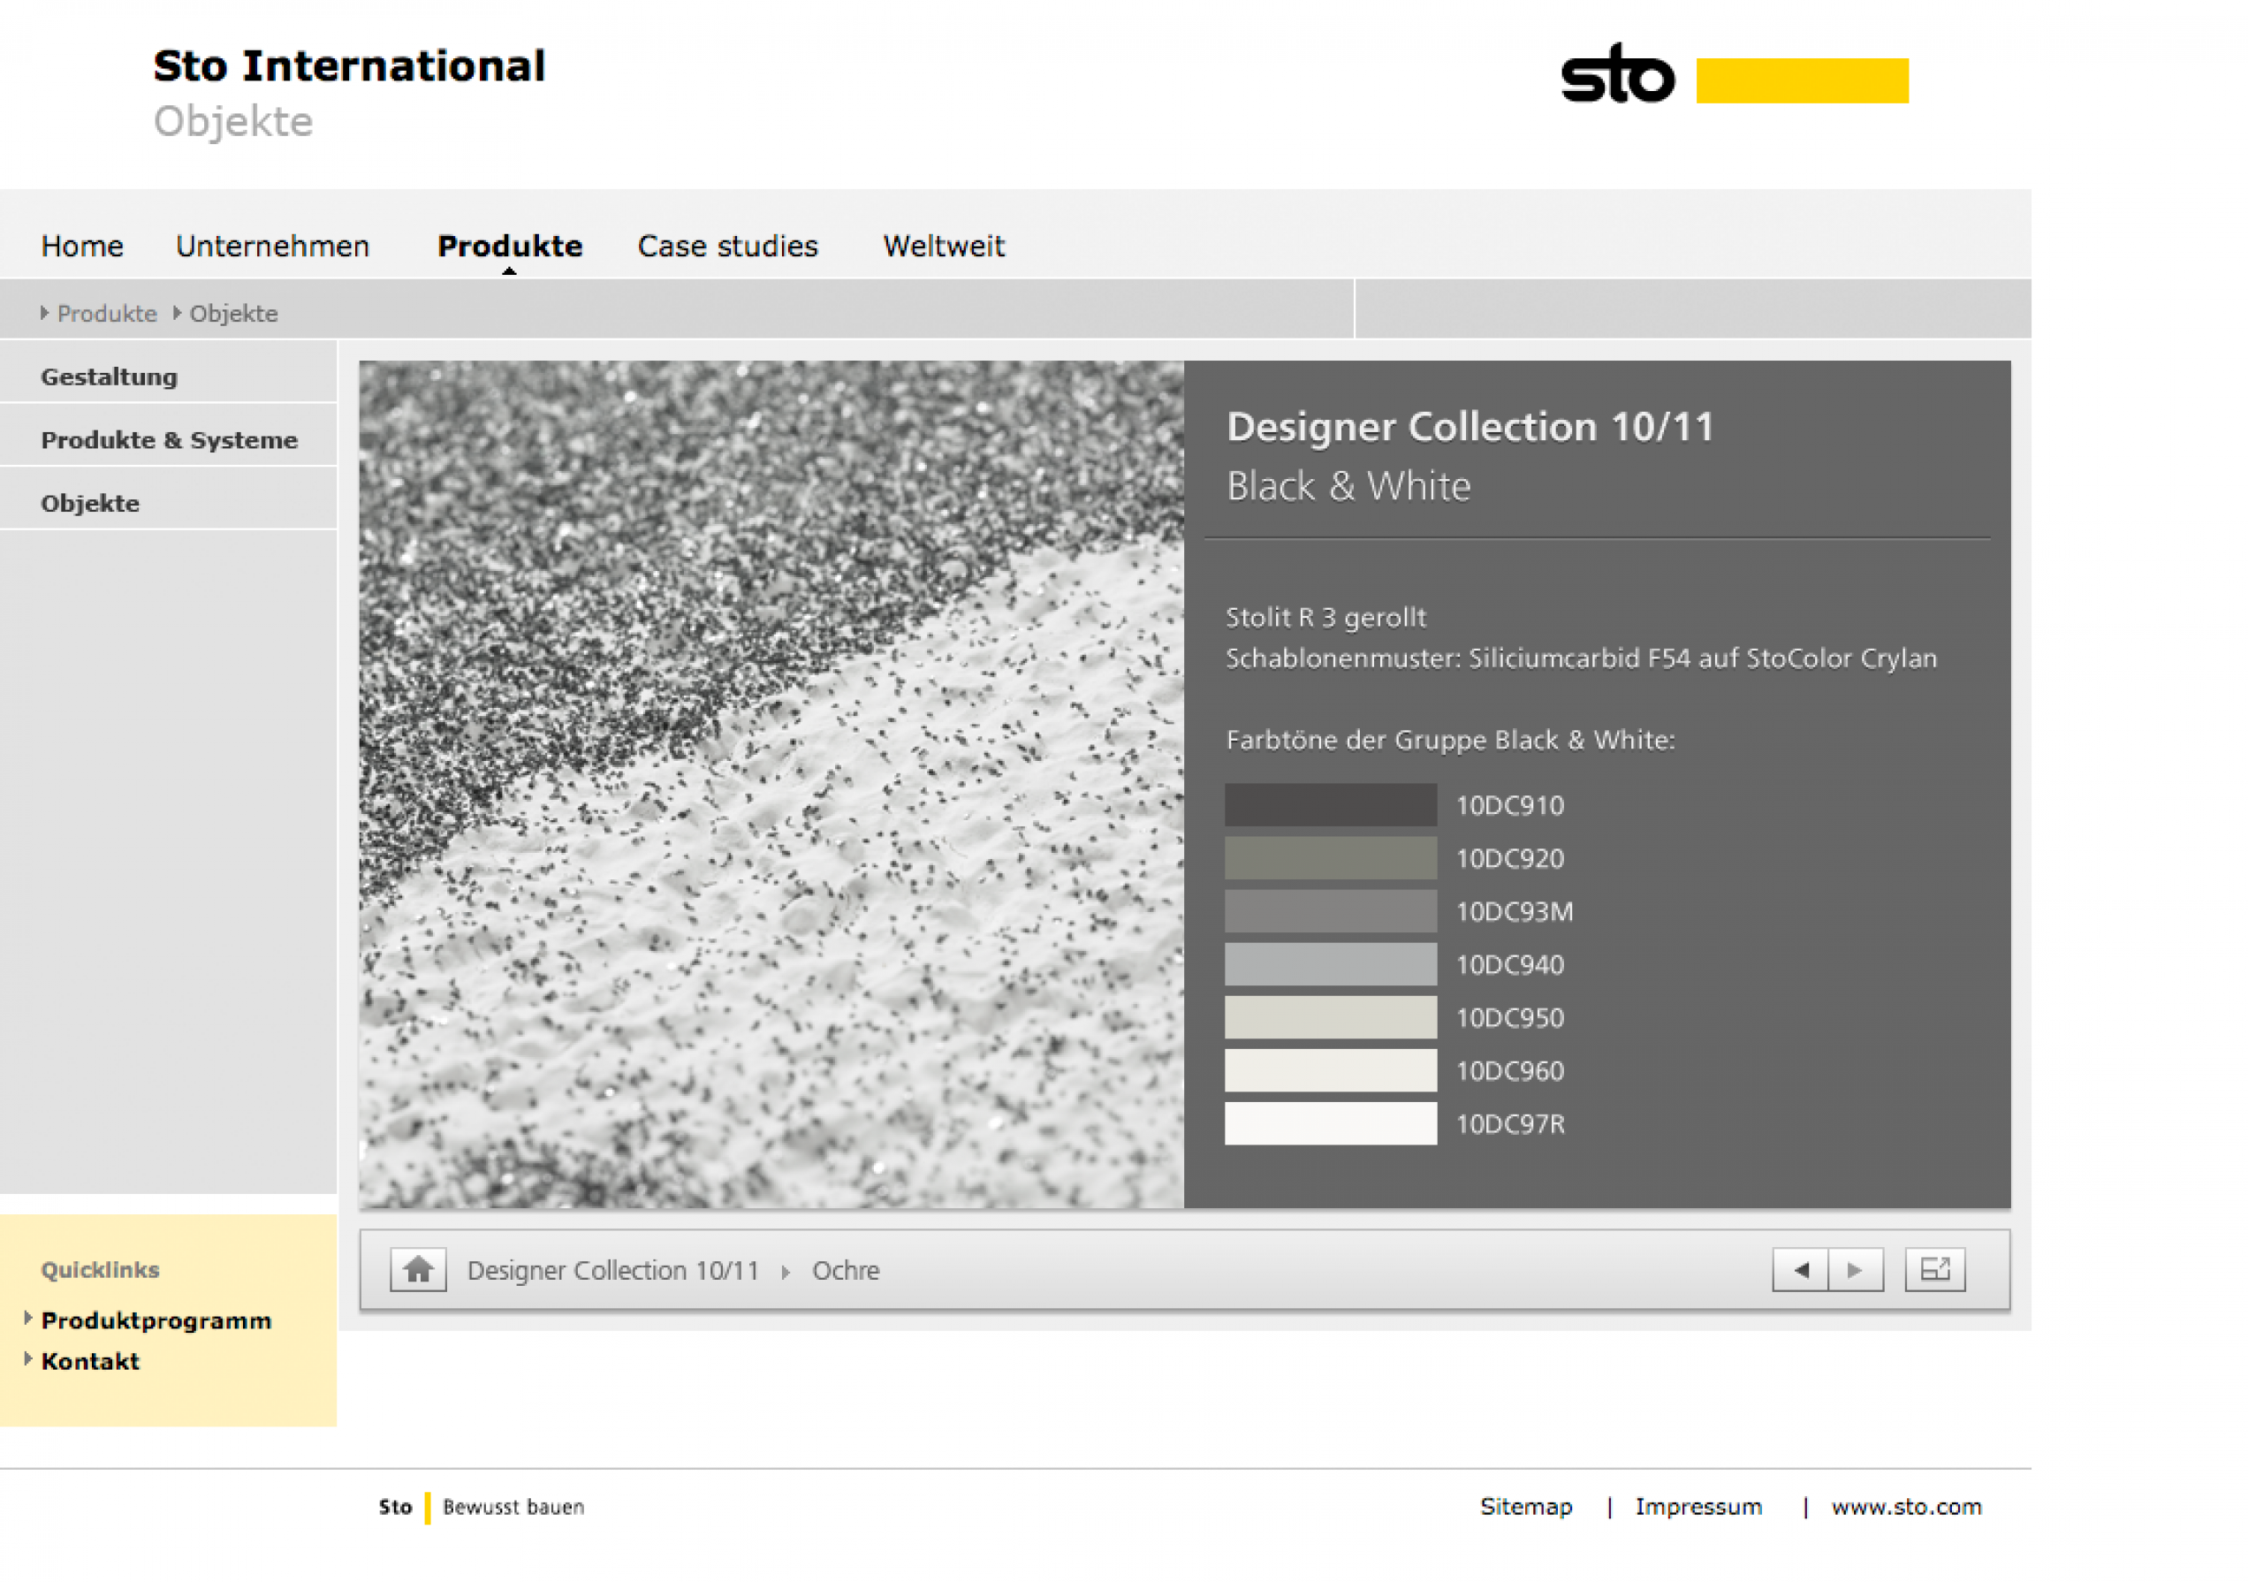The height and width of the screenshot is (1582, 2248).
Task: Open the Case studies menu item
Action: coord(727,246)
